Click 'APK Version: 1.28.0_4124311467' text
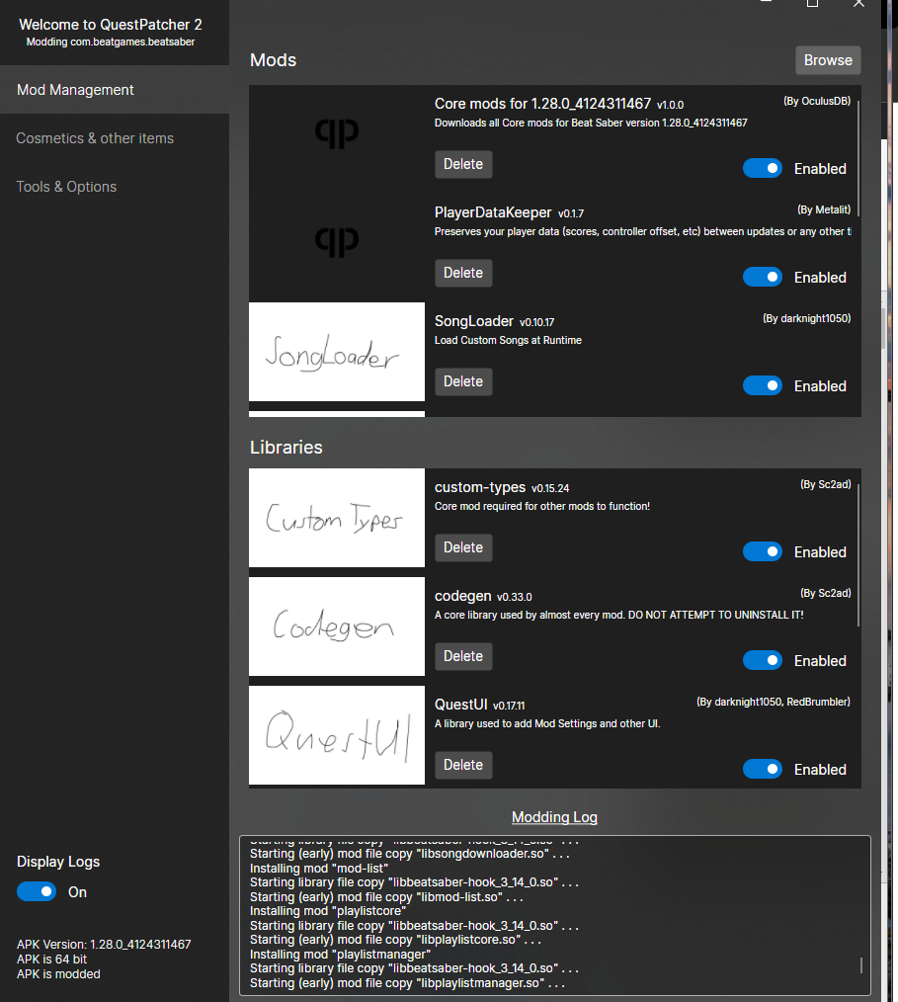Viewport: 898px width, 1002px height. (x=104, y=944)
